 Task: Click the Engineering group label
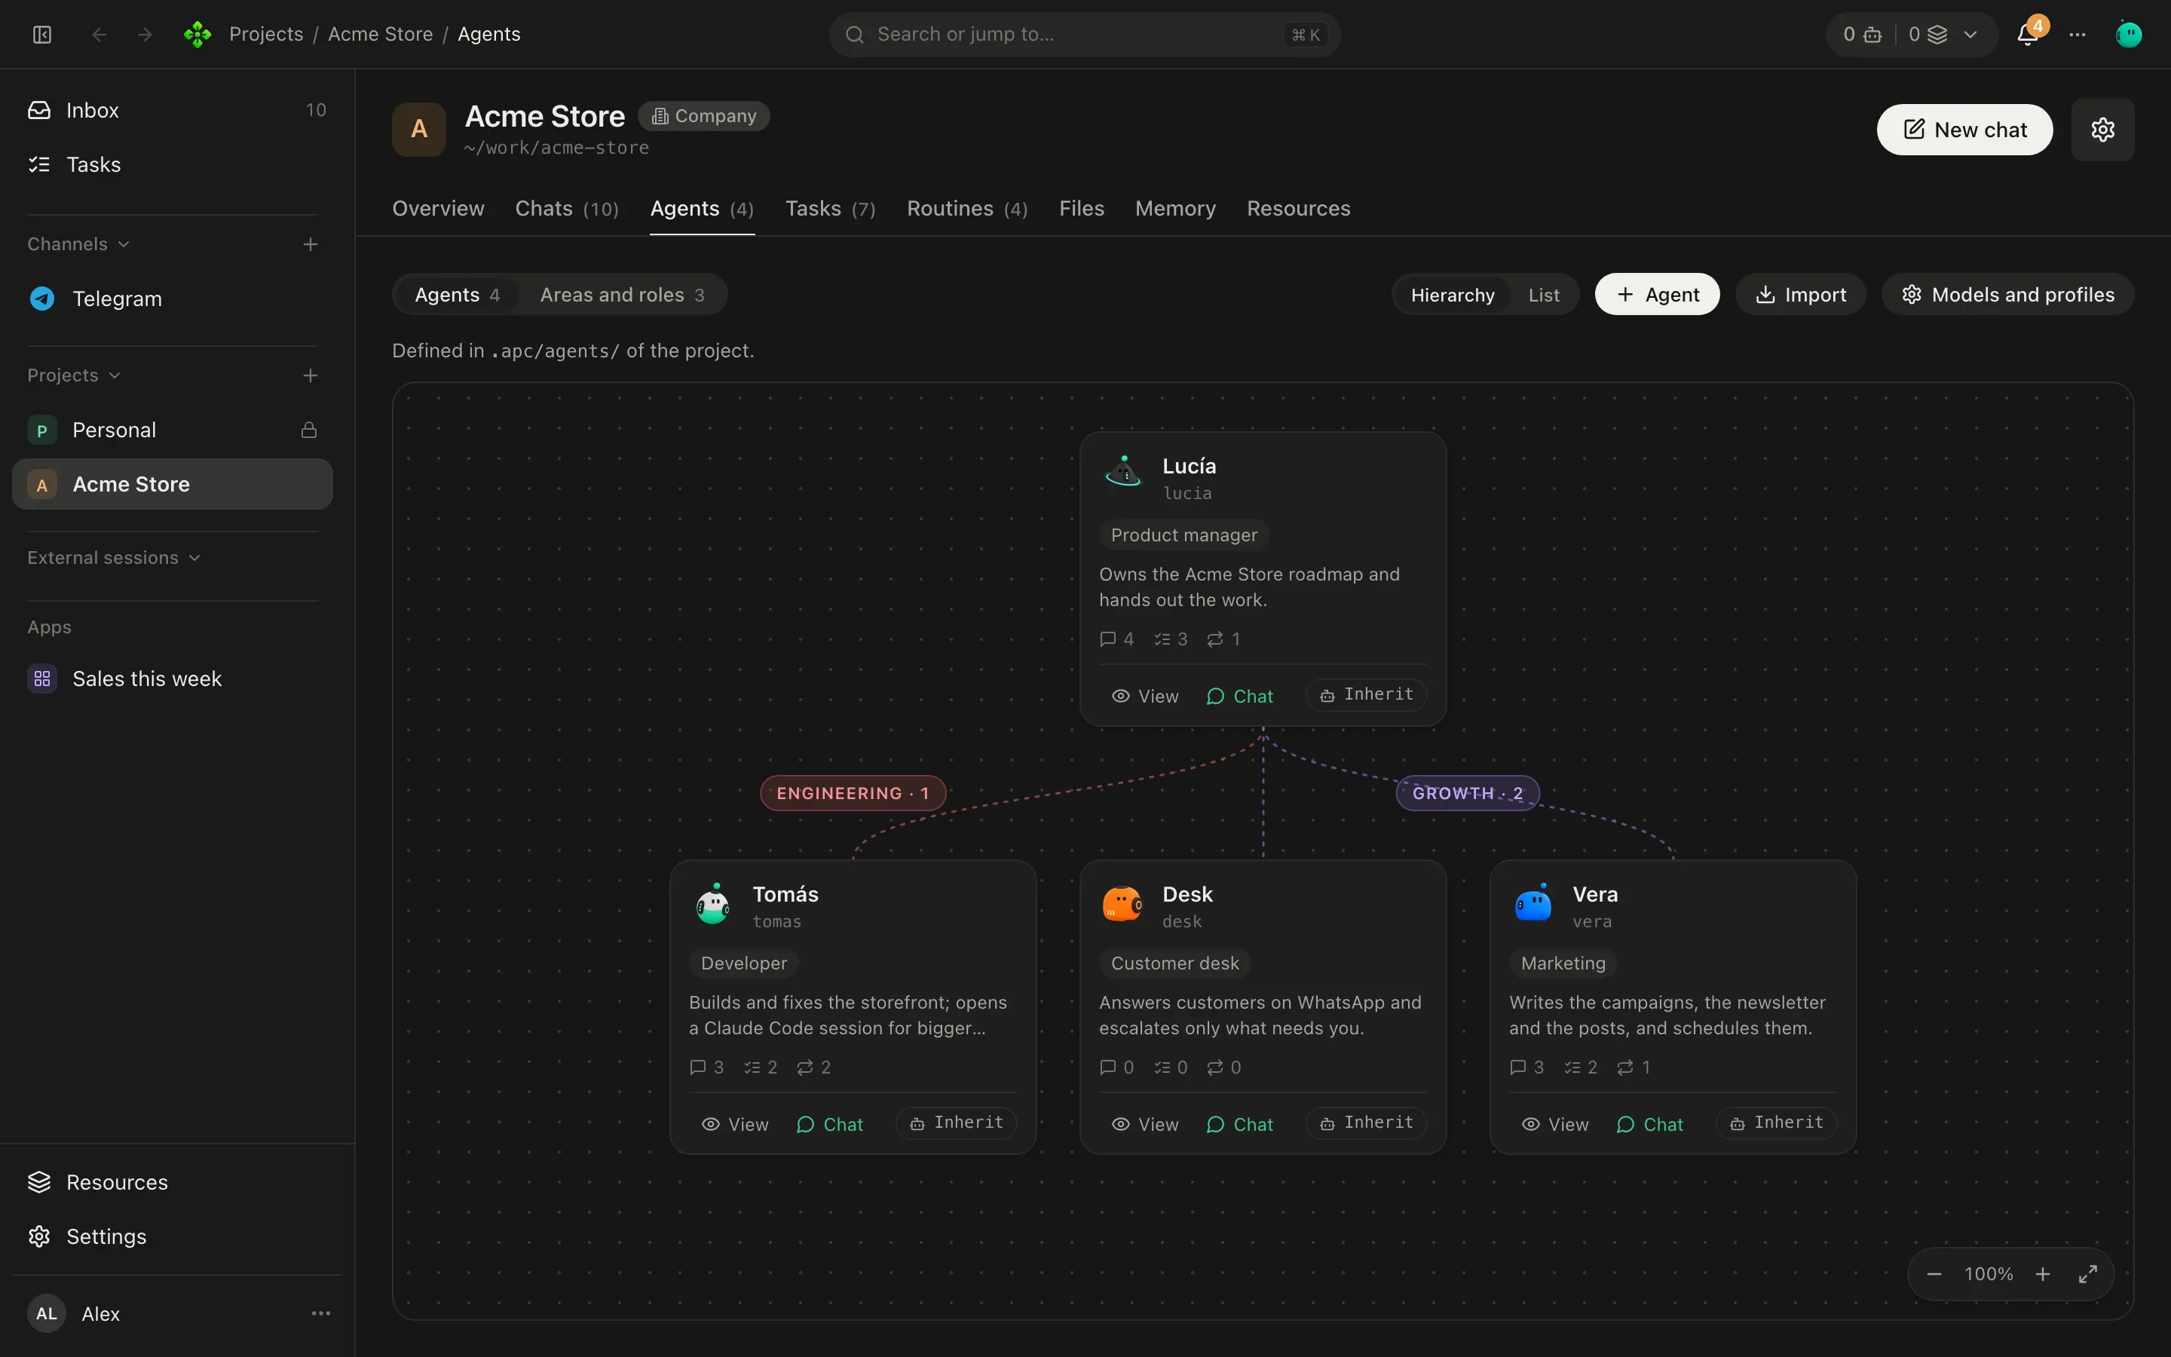853,793
